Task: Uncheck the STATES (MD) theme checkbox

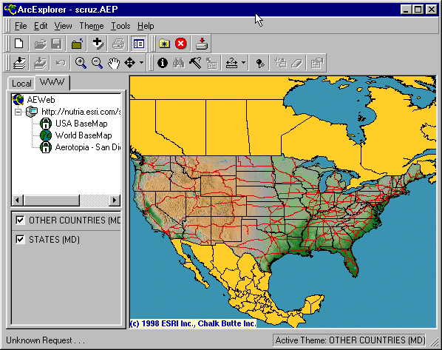Action: pos(20,239)
